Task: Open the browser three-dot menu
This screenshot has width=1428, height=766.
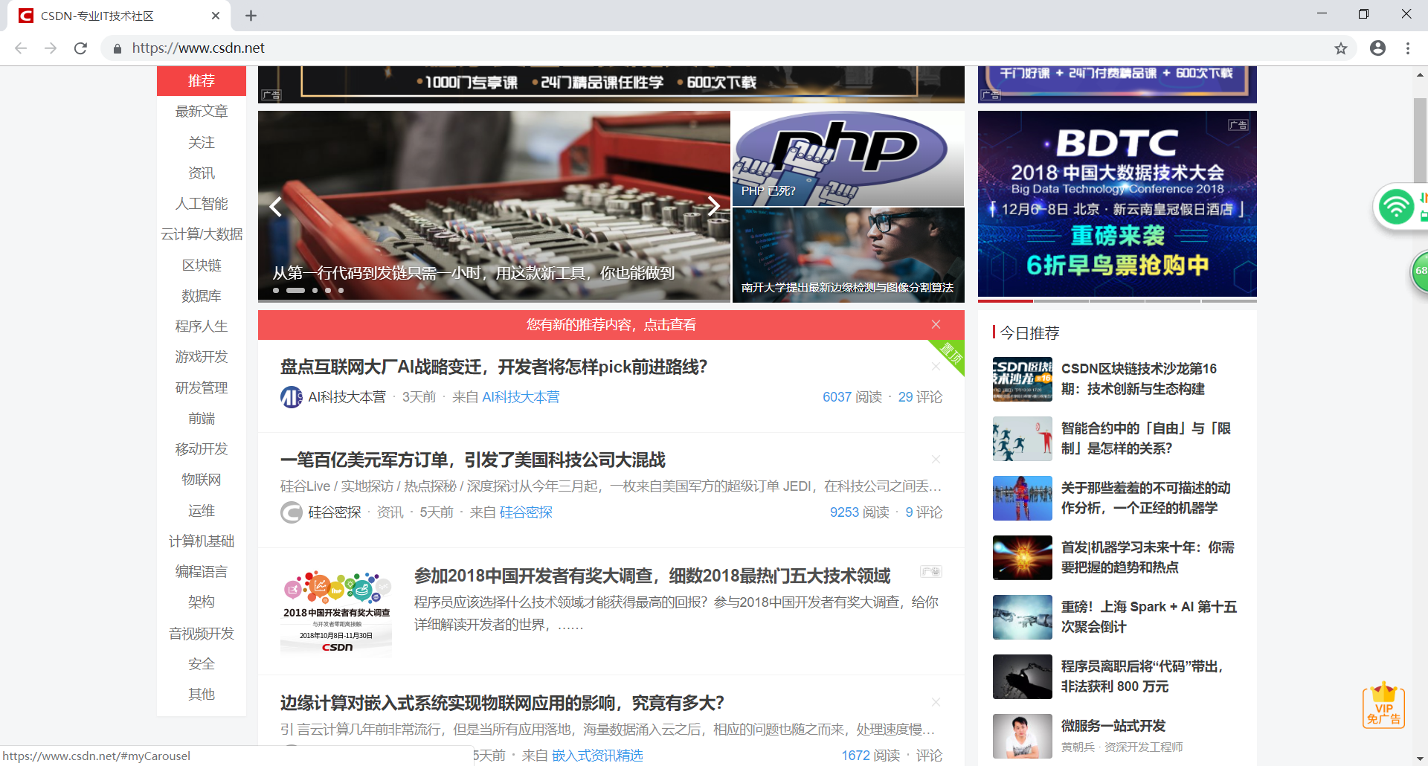Action: point(1407,48)
